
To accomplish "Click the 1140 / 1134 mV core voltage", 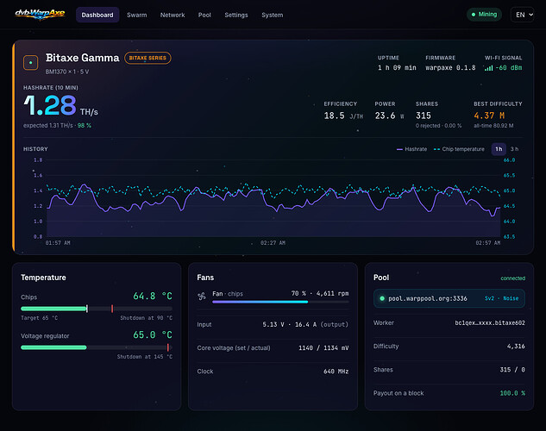I will point(323,348).
